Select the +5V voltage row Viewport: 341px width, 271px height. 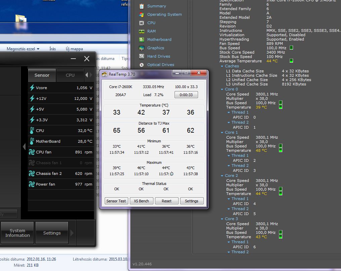pos(61,109)
